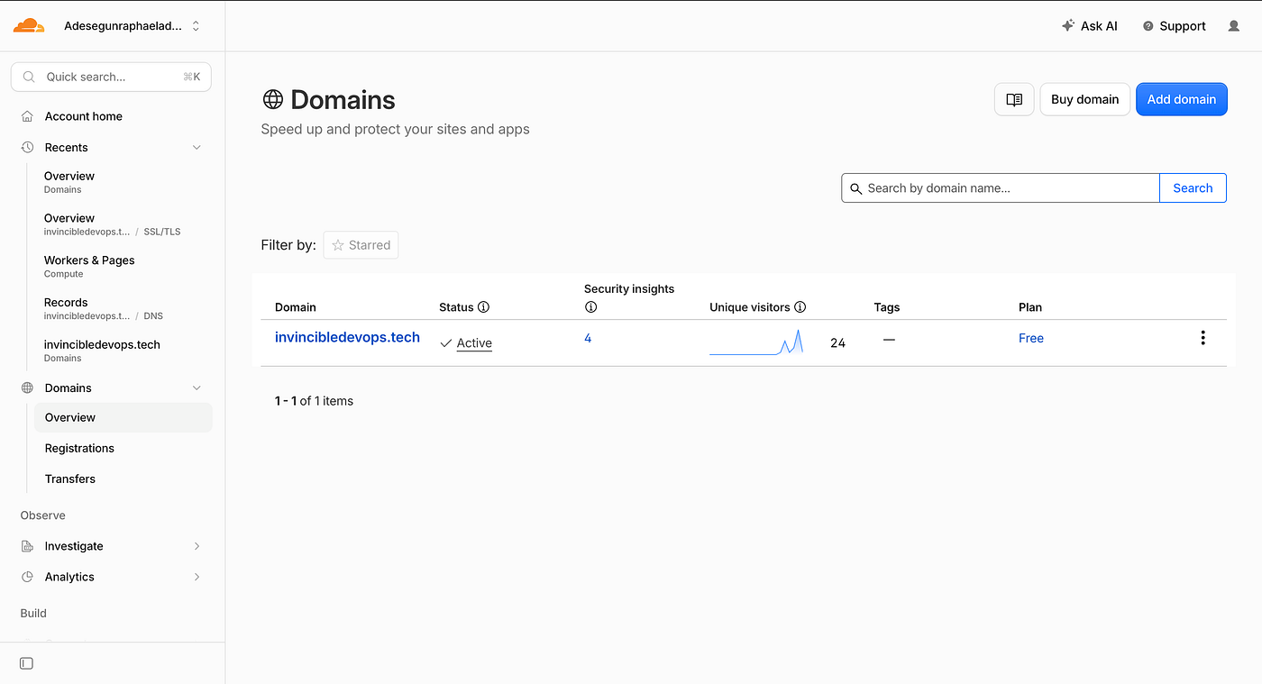Image resolution: width=1262 pixels, height=684 pixels.
Task: Go to Account home
Action: [x=84, y=116]
